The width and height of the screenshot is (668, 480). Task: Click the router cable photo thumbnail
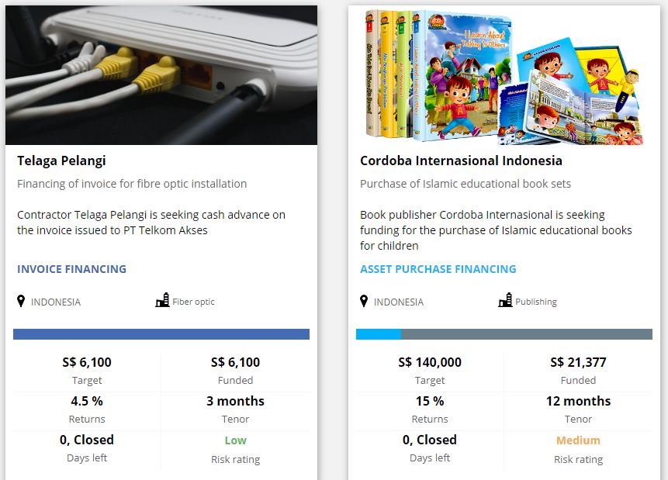161,75
